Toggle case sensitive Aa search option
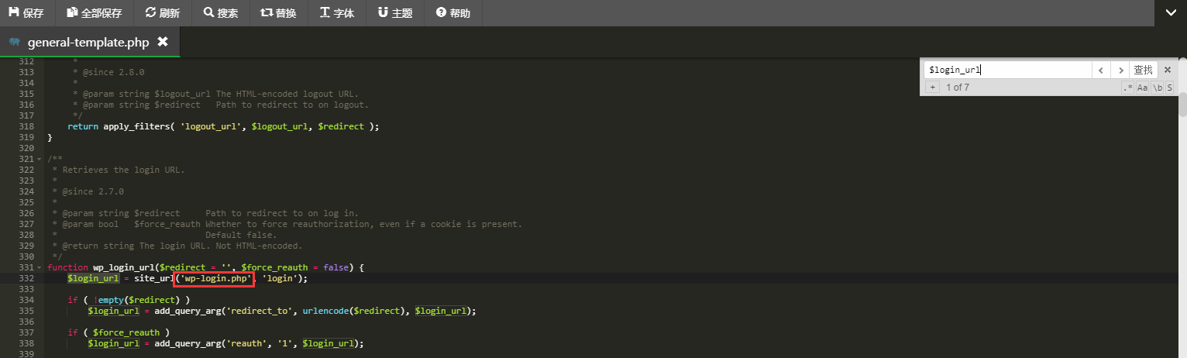 [1142, 88]
